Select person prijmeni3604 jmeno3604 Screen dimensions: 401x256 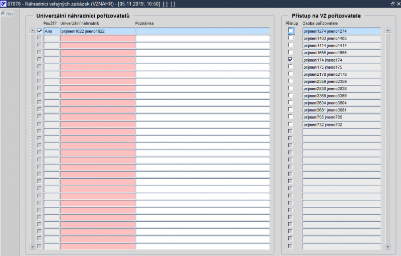click(x=341, y=103)
